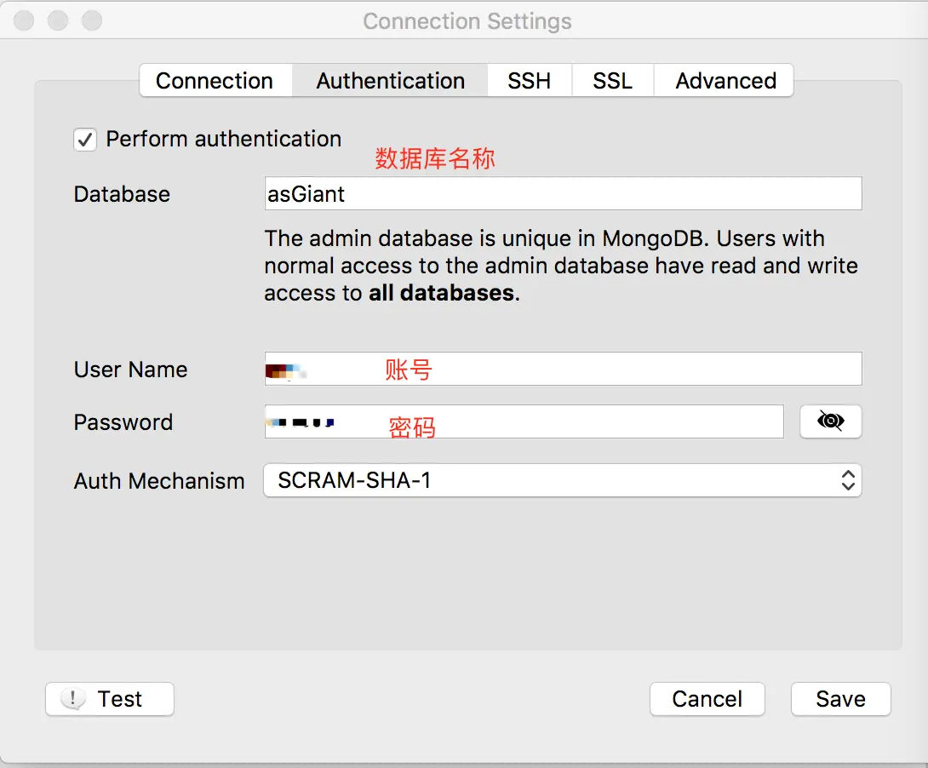This screenshot has height=768, width=928.
Task: Test the connection
Action: pos(110,699)
